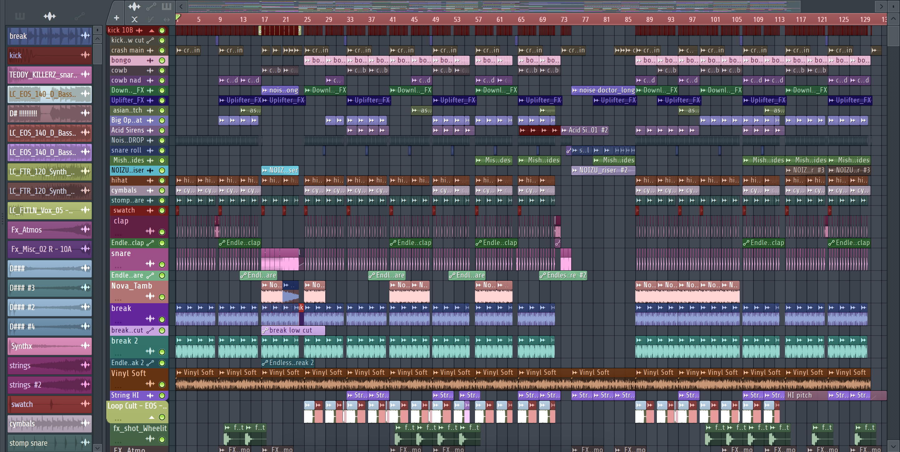Click waveform icon on picker item Synthx

tap(85, 346)
